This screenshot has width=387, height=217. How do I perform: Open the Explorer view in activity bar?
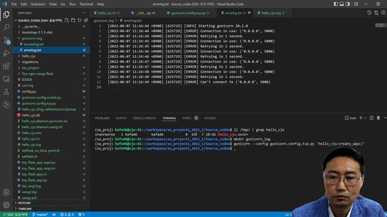[7, 14]
